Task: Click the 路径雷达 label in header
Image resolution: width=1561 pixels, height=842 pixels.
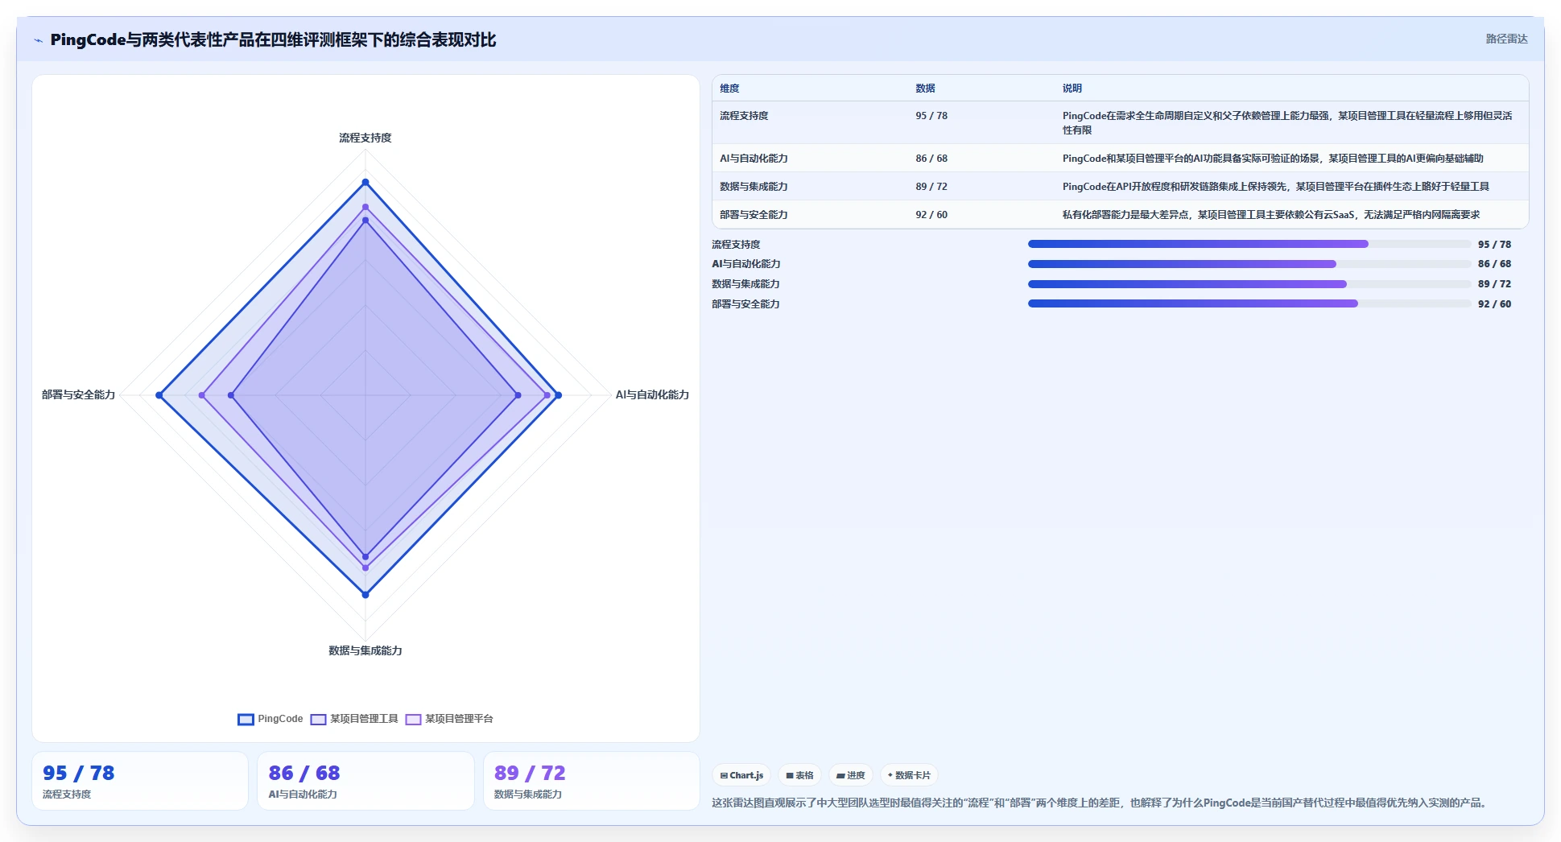Action: (x=1506, y=39)
